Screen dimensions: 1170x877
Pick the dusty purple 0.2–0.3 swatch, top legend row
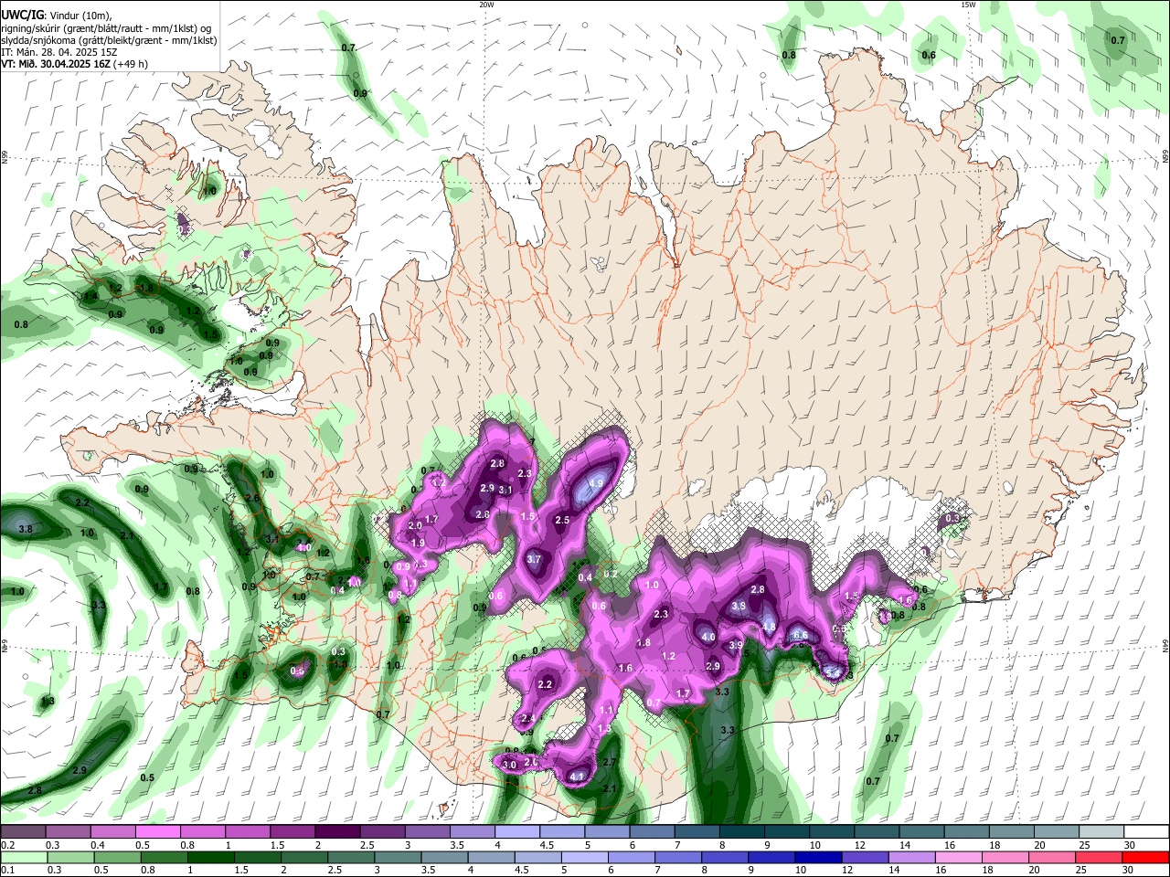tap(23, 831)
